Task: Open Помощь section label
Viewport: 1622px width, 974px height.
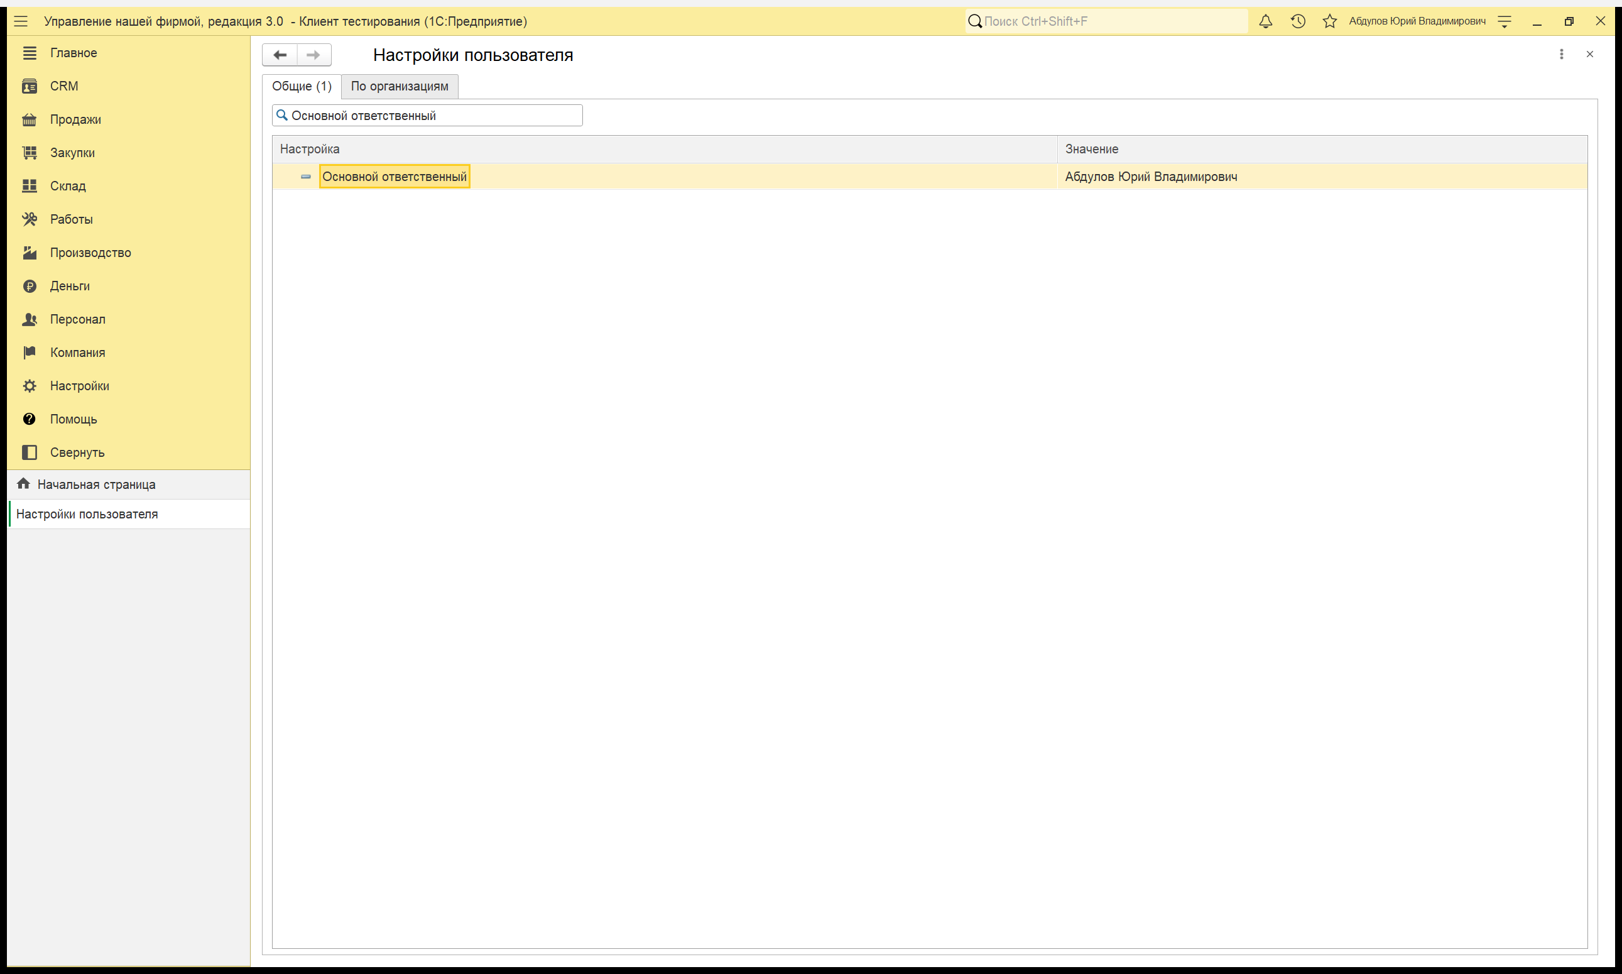Action: 73,419
